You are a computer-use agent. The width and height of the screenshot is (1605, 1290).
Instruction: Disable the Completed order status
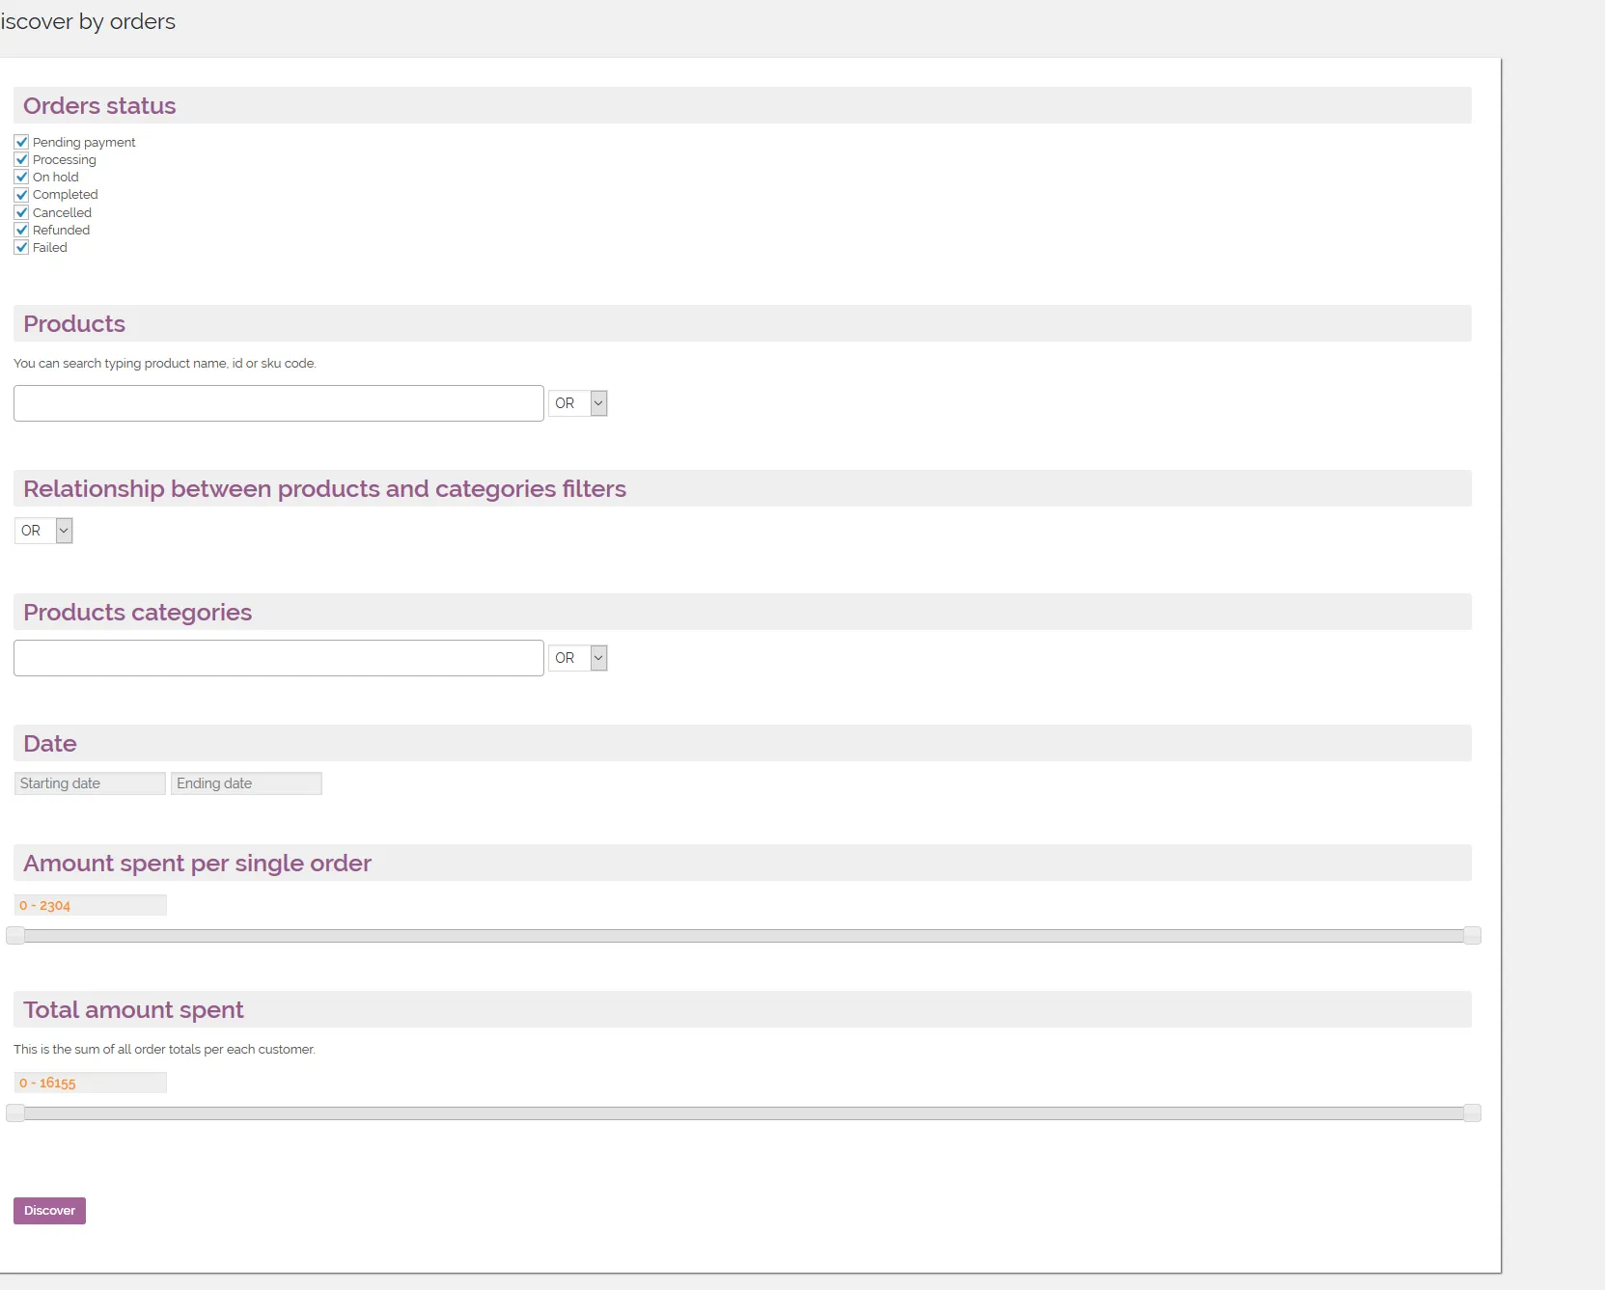point(21,194)
